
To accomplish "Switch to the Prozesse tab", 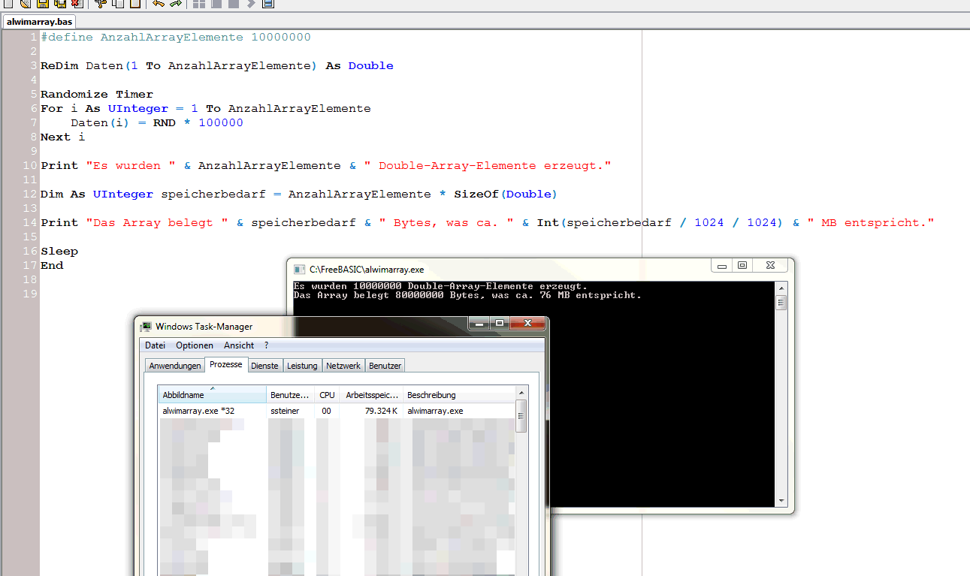I will (226, 364).
